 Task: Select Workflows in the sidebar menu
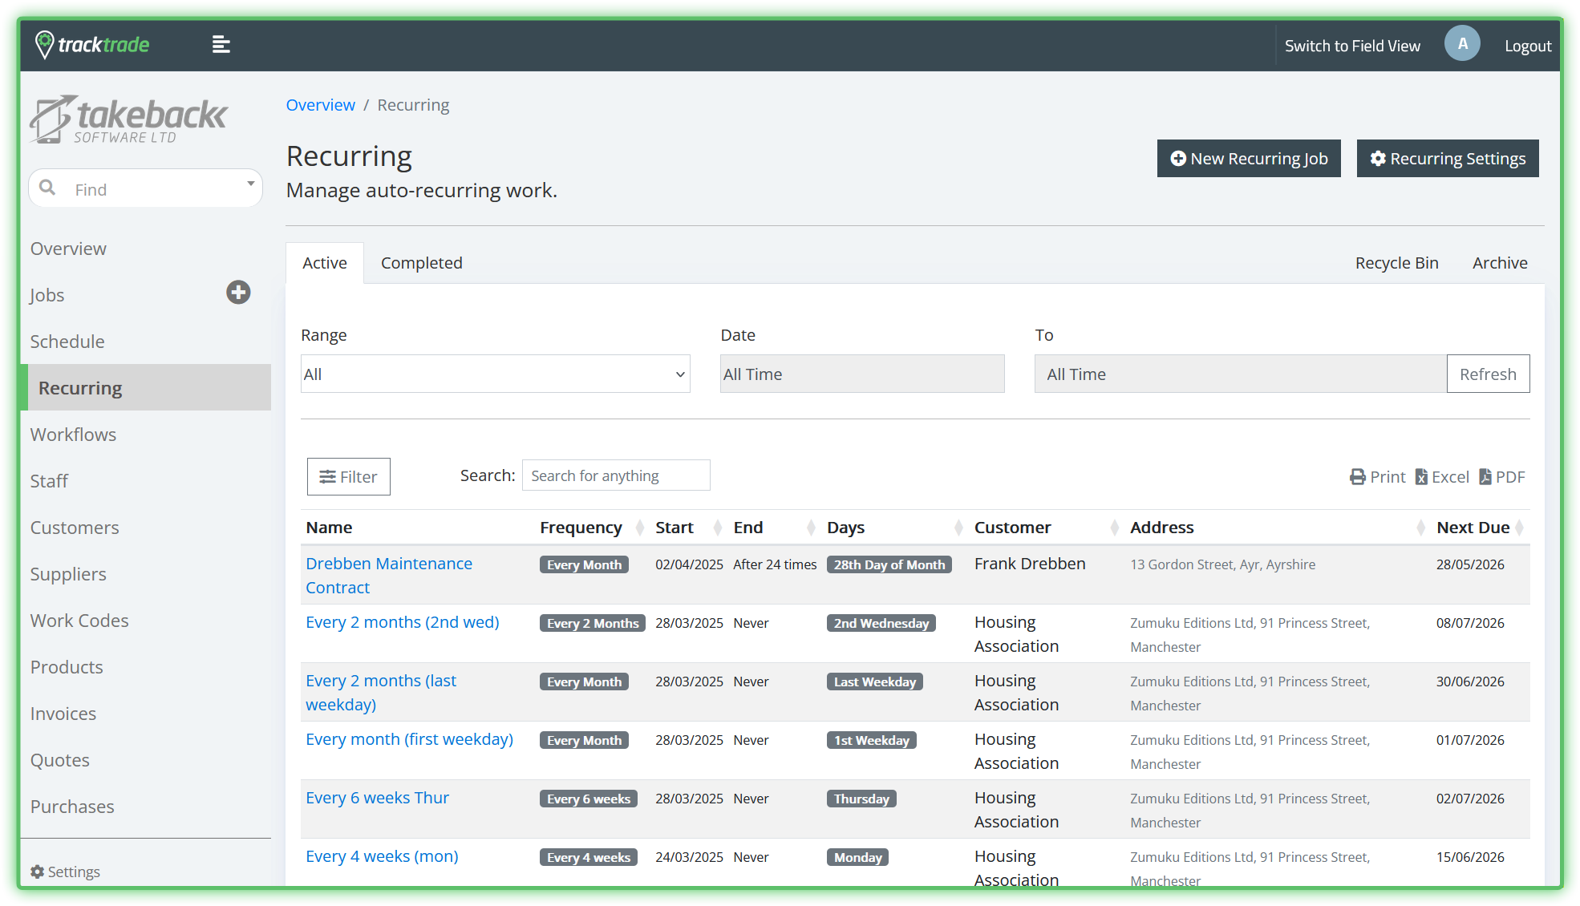pos(73,435)
